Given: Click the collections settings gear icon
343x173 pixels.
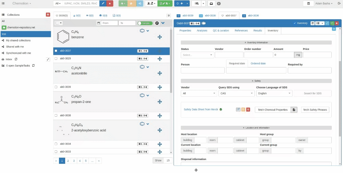Looking at the screenshot, I should tap(48, 15).
